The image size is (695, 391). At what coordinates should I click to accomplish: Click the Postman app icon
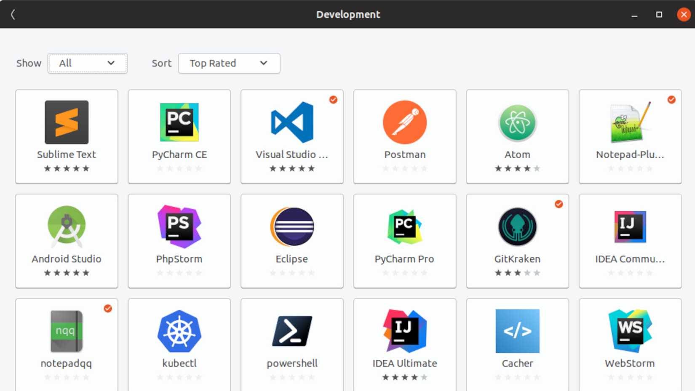pyautogui.click(x=404, y=123)
